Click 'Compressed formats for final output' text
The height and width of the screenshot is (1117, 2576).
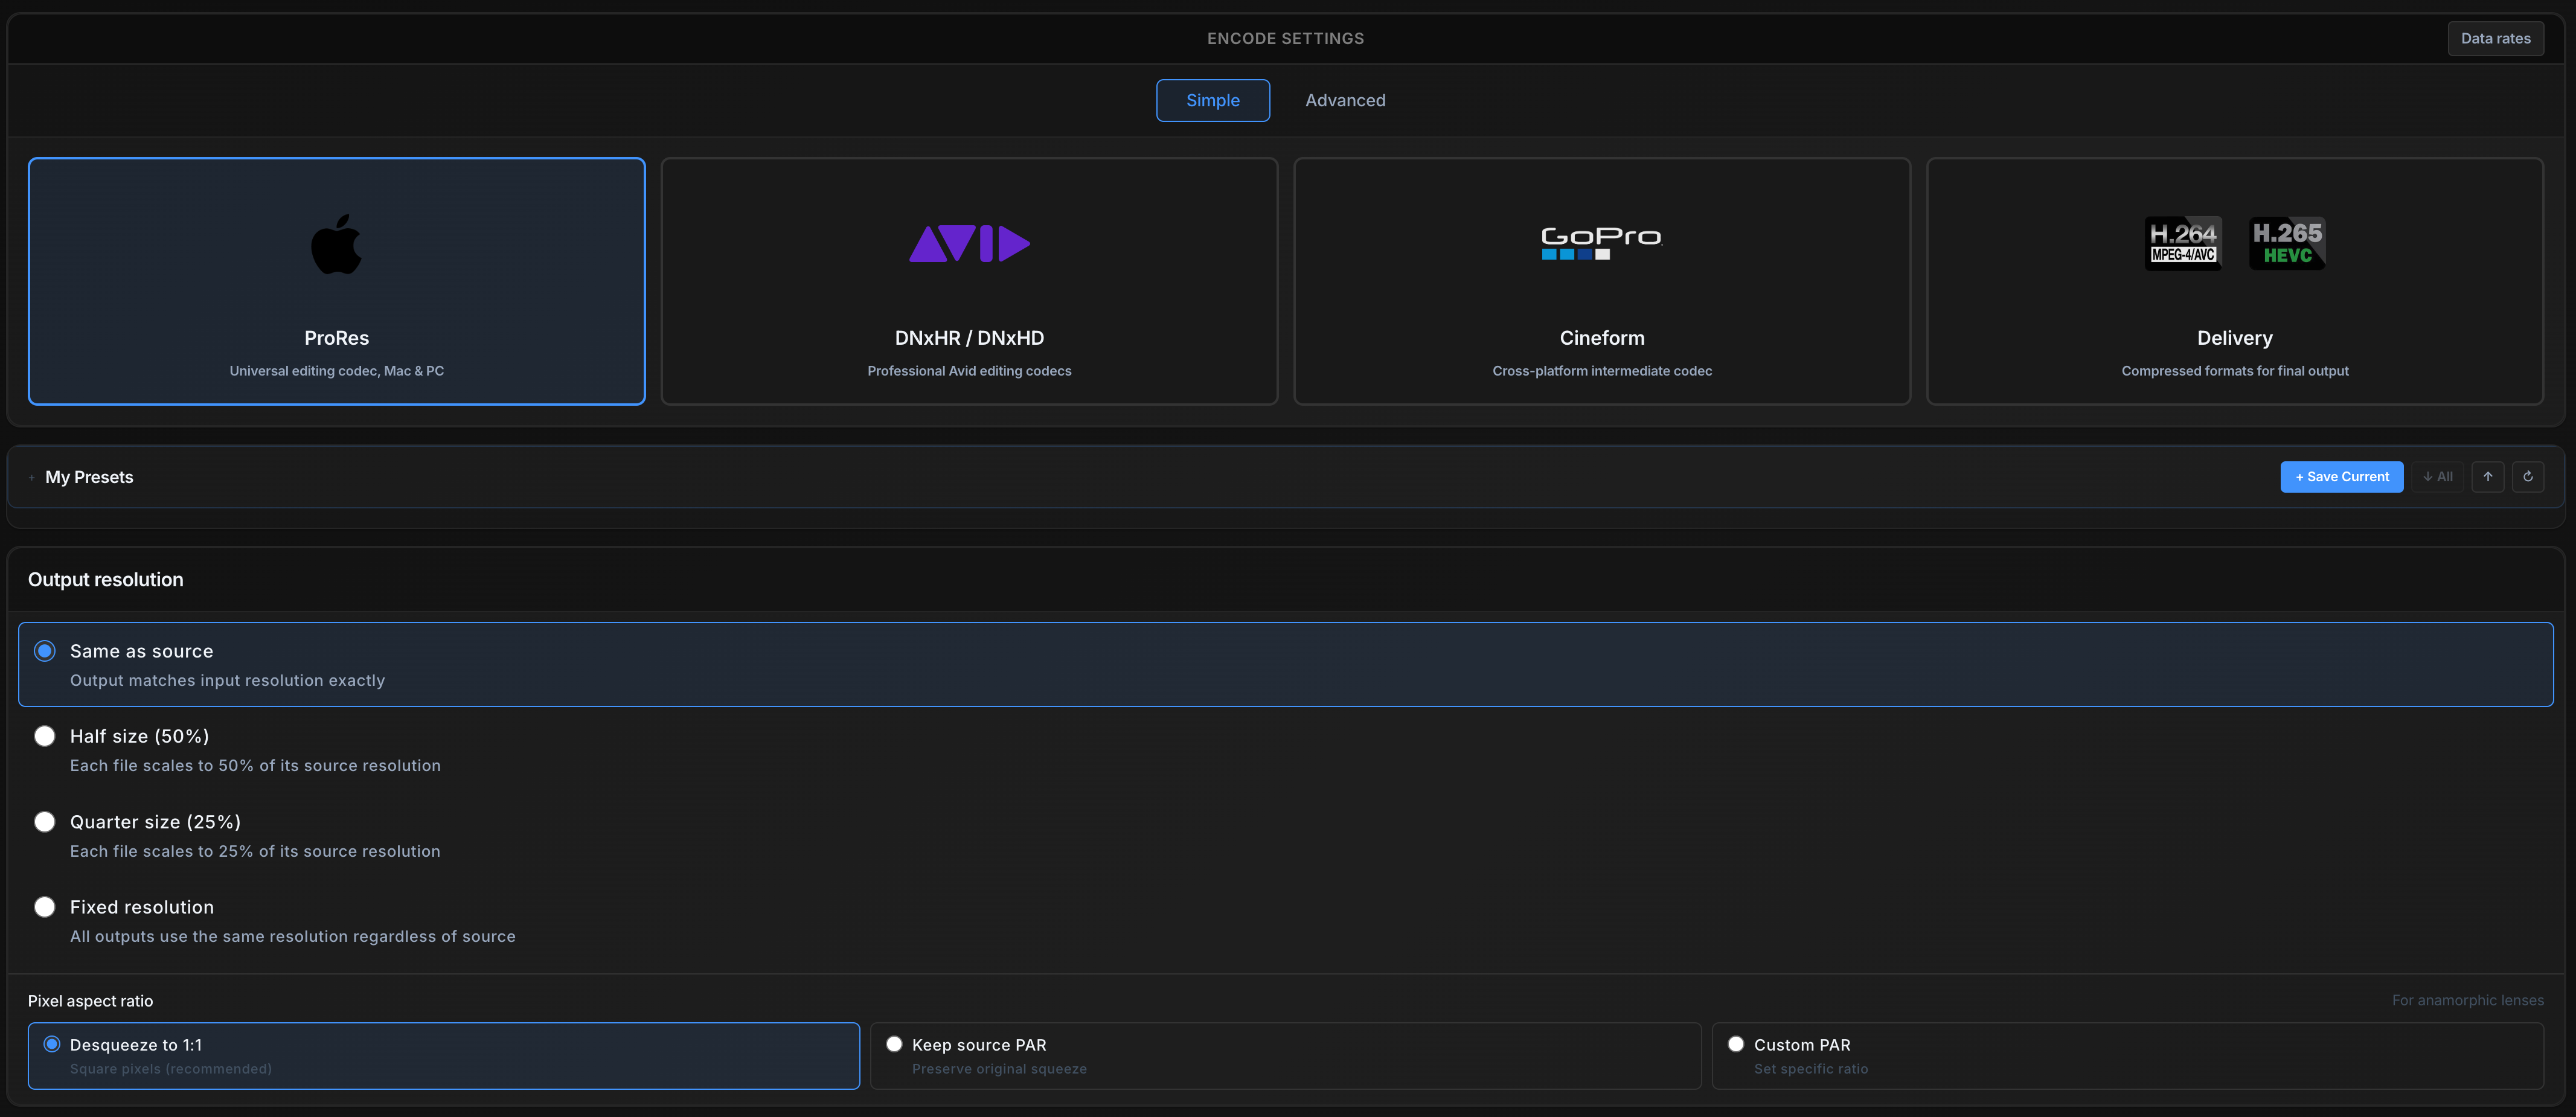pyautogui.click(x=2234, y=371)
